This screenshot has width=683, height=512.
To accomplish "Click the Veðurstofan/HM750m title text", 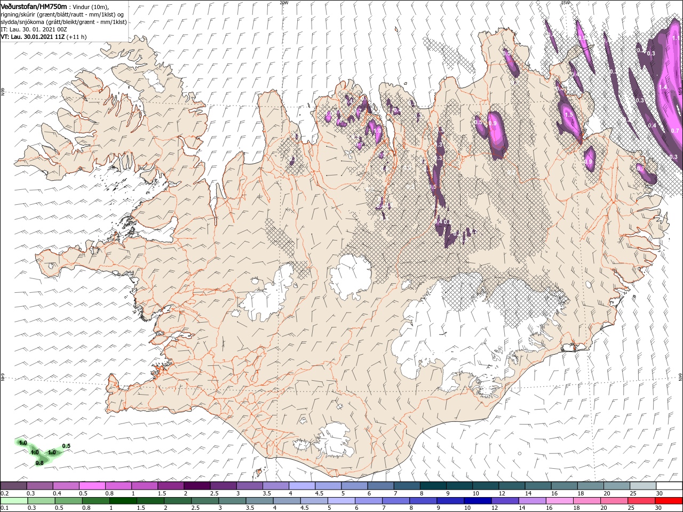I will click(x=34, y=6).
